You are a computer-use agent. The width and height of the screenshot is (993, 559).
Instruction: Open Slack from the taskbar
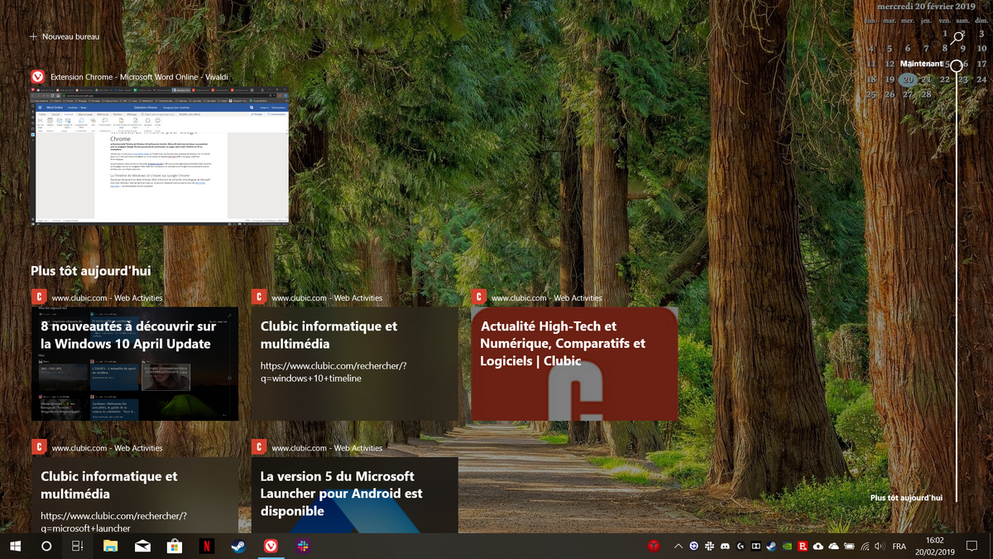pyautogui.click(x=302, y=547)
